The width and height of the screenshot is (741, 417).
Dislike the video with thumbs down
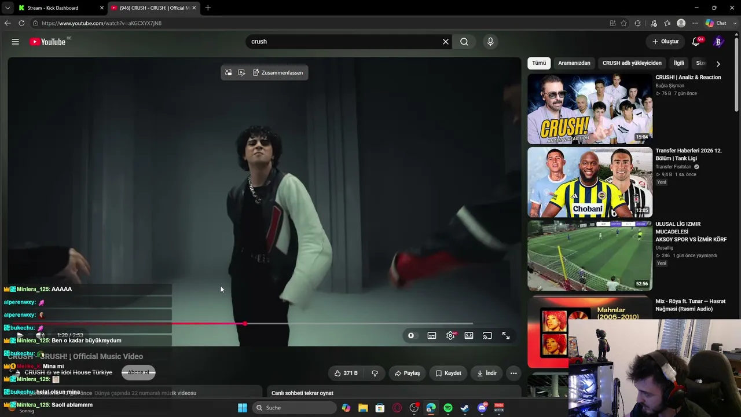[x=375, y=374]
